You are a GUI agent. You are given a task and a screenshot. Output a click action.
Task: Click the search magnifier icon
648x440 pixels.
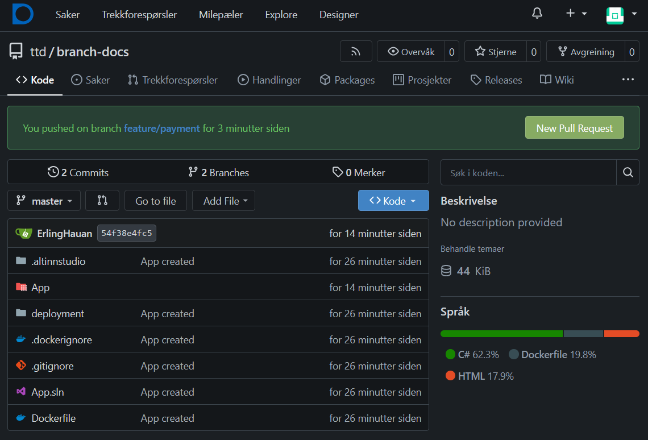click(628, 173)
